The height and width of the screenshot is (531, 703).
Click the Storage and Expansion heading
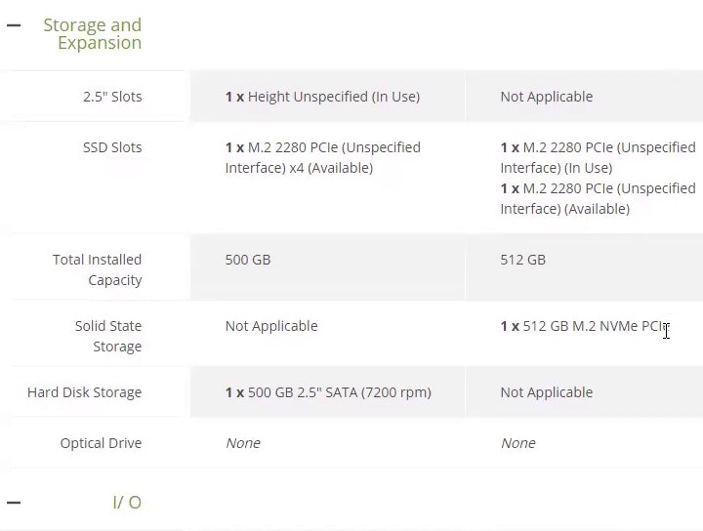[x=93, y=33]
